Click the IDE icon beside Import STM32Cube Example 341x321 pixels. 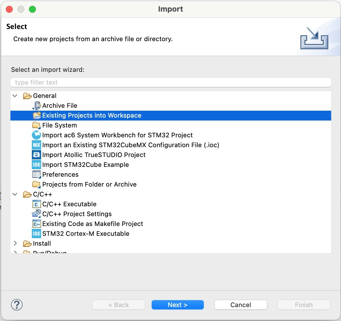click(x=36, y=165)
